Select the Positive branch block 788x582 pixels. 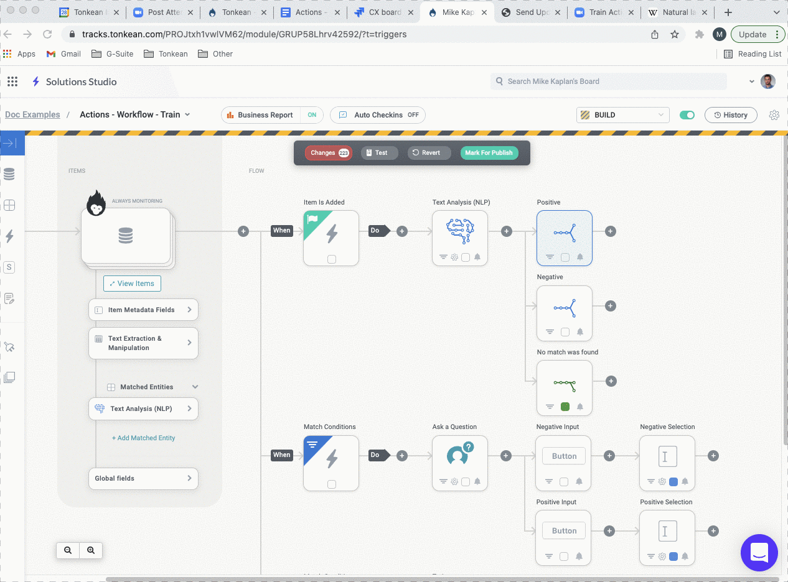564,233
